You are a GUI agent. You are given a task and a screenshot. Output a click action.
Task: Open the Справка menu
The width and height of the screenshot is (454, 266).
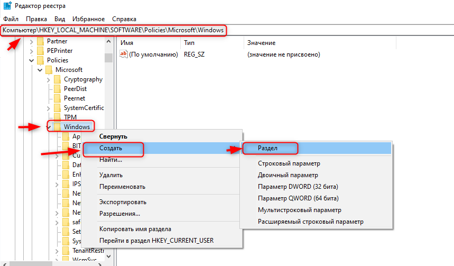pyautogui.click(x=124, y=19)
